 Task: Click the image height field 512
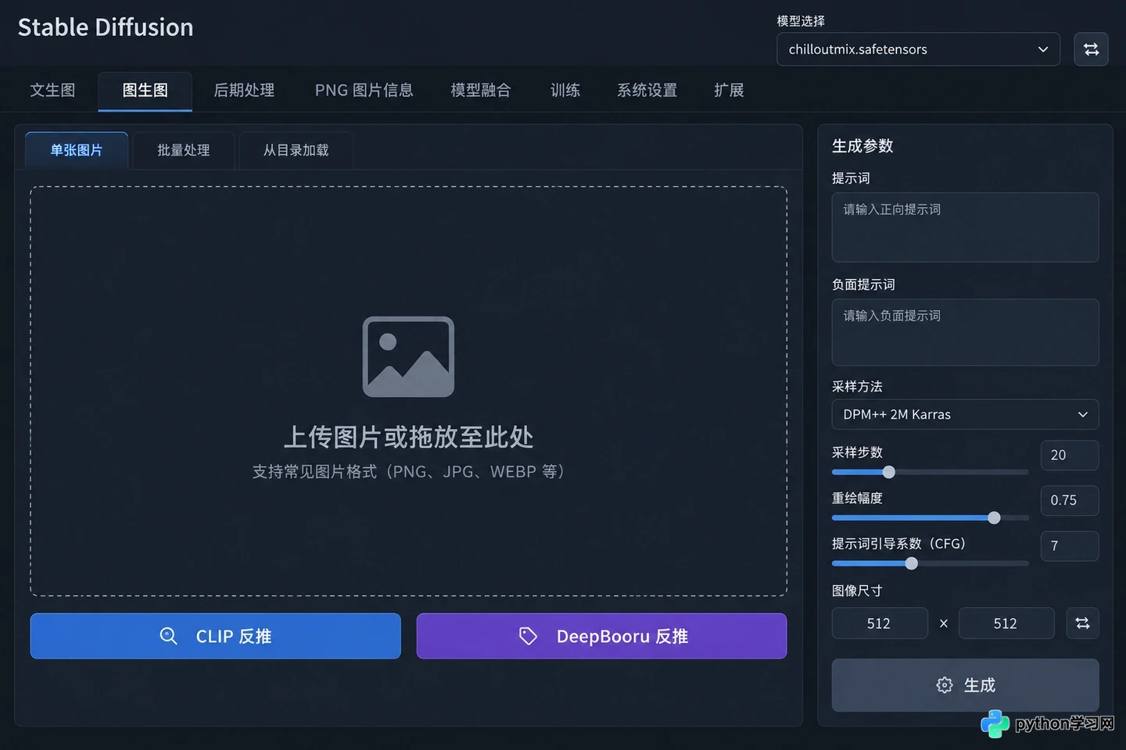tap(1006, 623)
